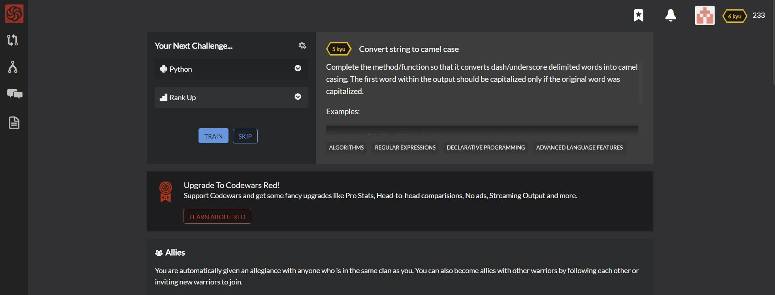Open the profile avatar menu
The width and height of the screenshot is (775, 295).
tap(705, 15)
